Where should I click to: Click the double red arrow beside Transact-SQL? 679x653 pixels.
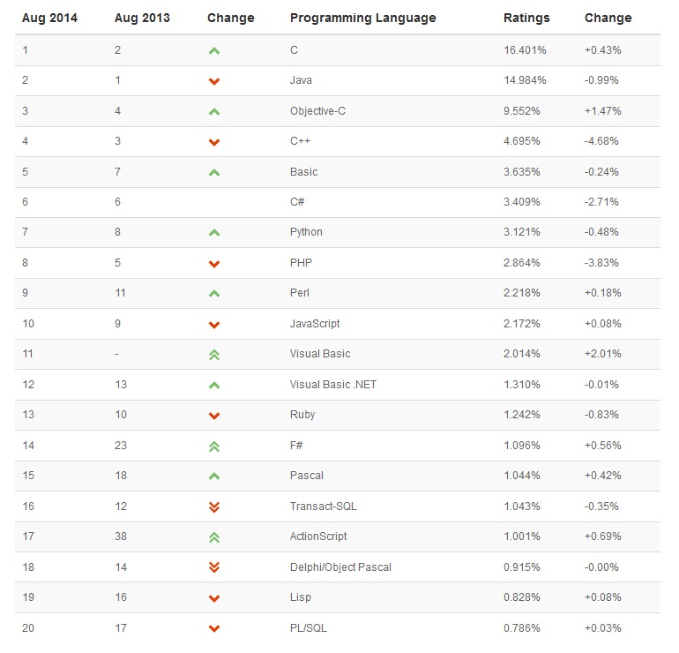[214, 507]
